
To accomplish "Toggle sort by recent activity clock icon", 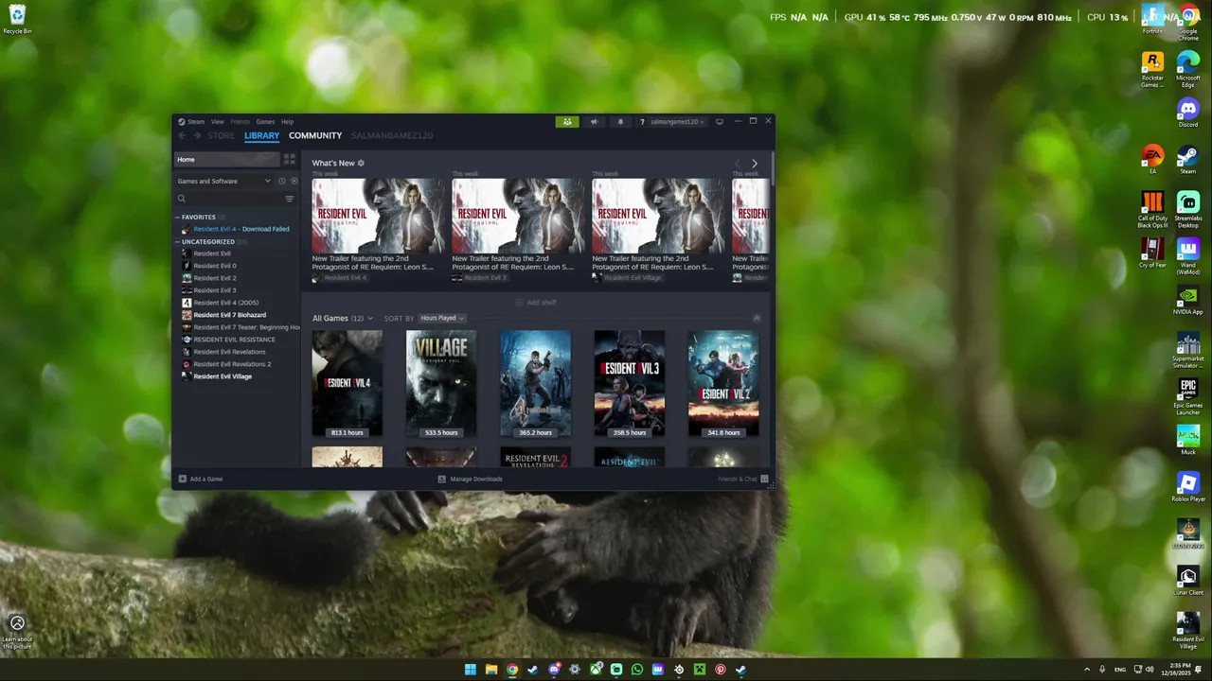I will pyautogui.click(x=281, y=181).
